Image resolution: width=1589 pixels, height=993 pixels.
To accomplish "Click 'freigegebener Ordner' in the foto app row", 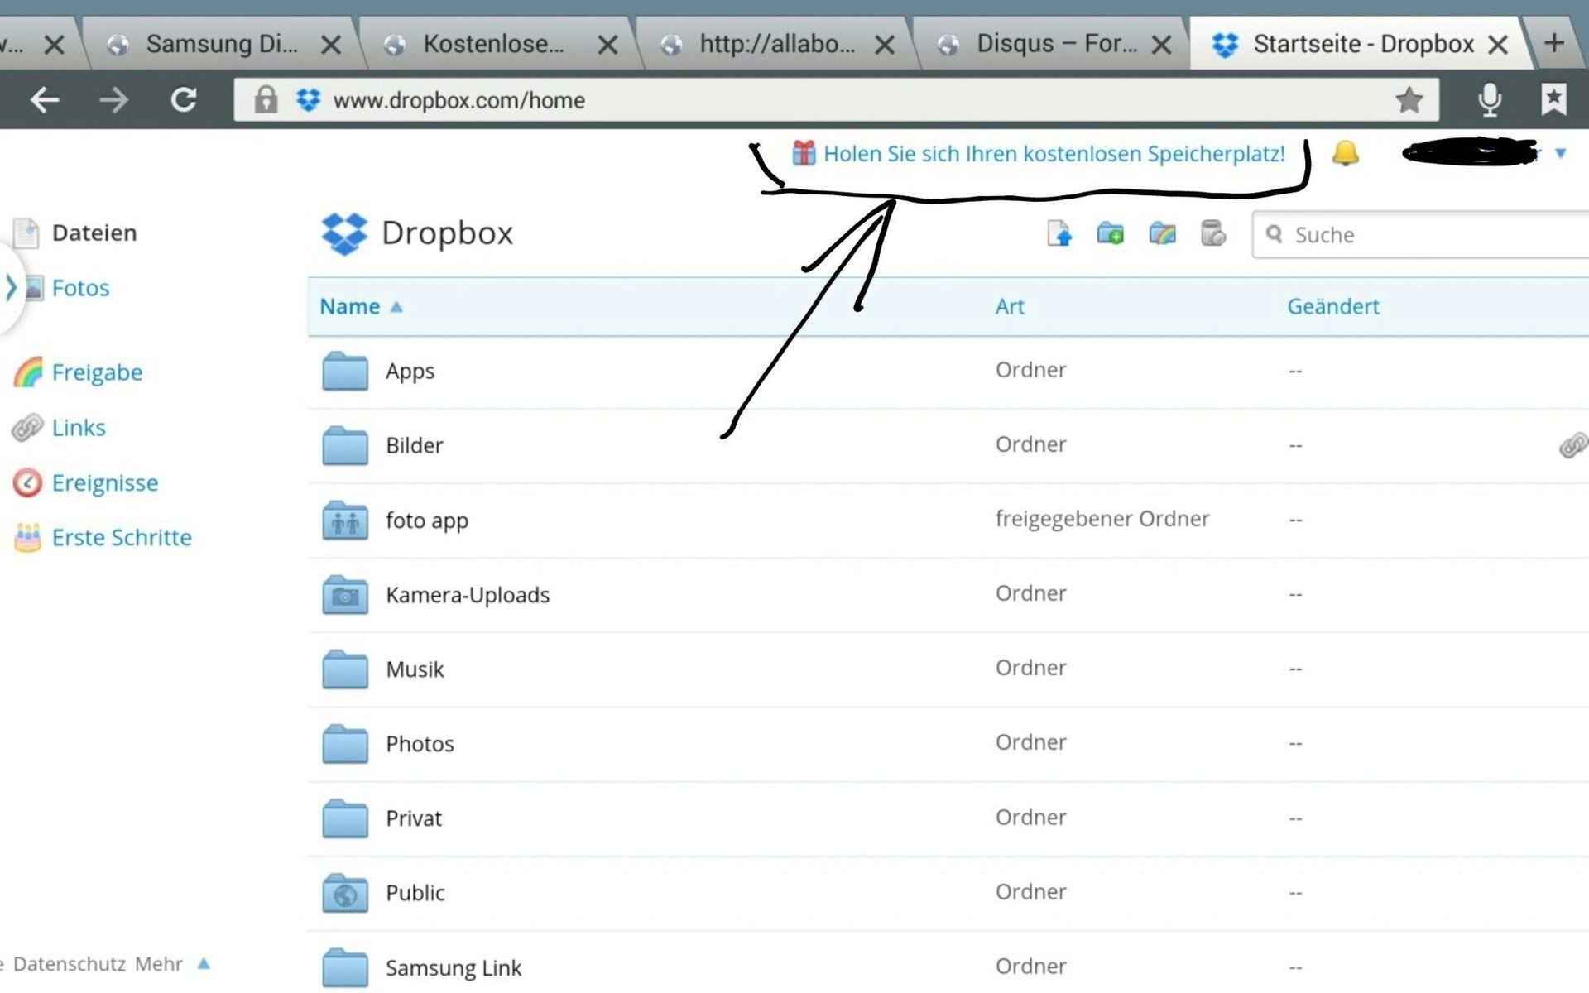I will click(1102, 519).
